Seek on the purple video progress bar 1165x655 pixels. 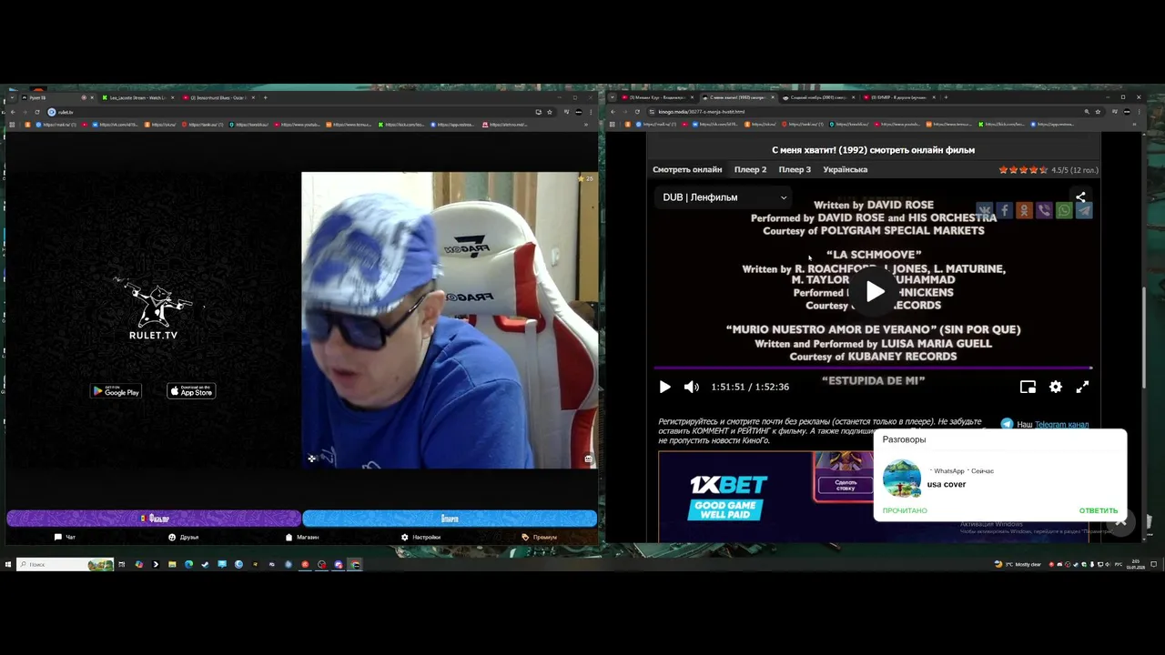[873, 368]
